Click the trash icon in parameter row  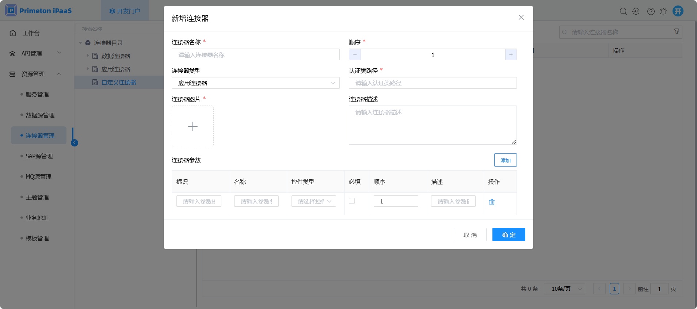492,202
